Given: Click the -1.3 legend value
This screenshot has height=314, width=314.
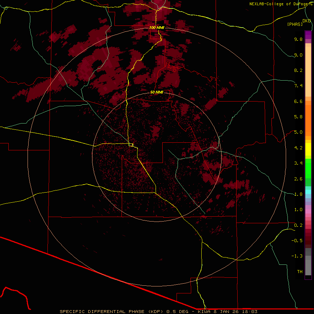Looking at the screenshot, I should click(297, 256).
